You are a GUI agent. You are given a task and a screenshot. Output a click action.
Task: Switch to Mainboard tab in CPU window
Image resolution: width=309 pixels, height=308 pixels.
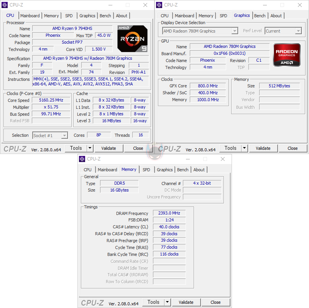(30, 16)
